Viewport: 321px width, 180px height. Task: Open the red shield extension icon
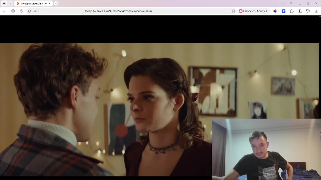(275, 11)
